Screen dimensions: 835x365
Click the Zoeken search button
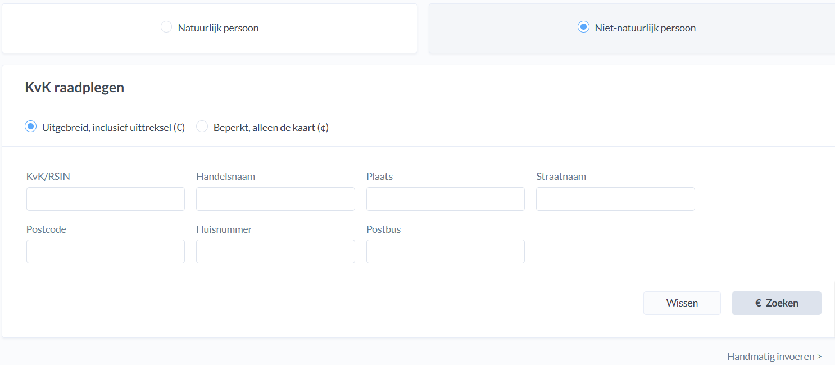782,303
